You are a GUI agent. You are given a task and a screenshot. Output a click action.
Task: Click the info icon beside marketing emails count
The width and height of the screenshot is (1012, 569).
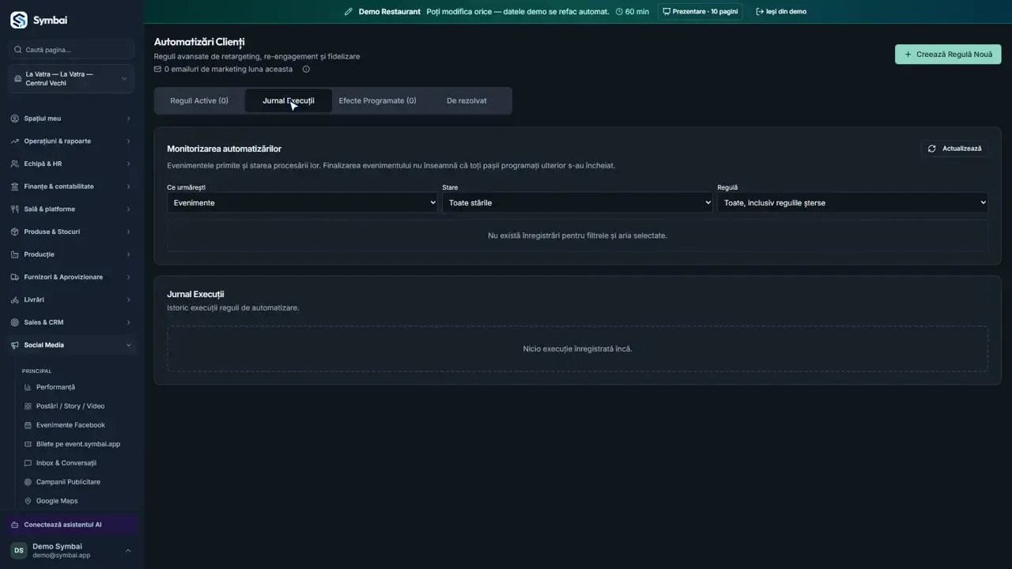[306, 69]
